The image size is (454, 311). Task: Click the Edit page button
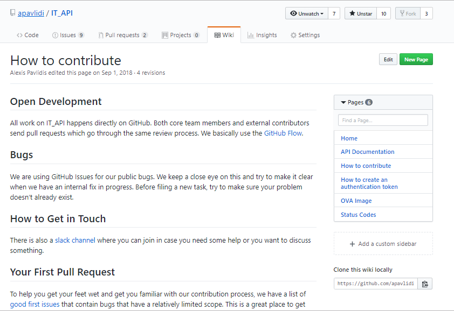tap(388, 60)
